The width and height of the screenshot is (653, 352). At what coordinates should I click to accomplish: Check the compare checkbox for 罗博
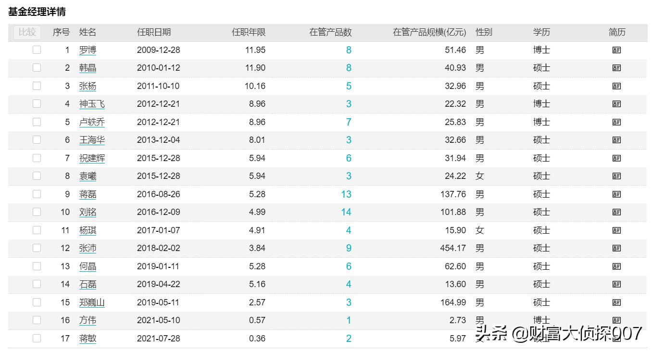(x=37, y=50)
